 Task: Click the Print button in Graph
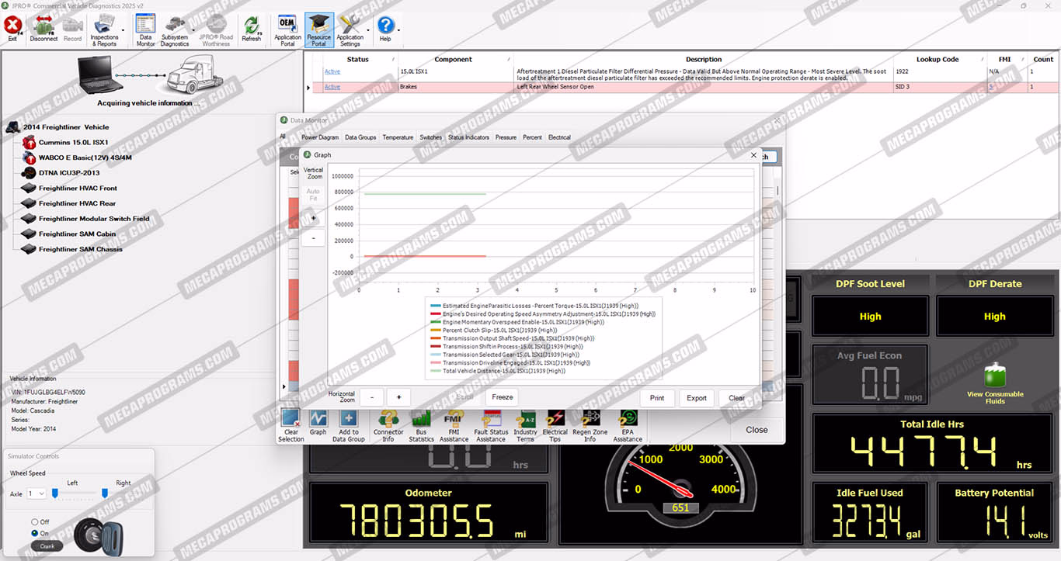point(657,397)
